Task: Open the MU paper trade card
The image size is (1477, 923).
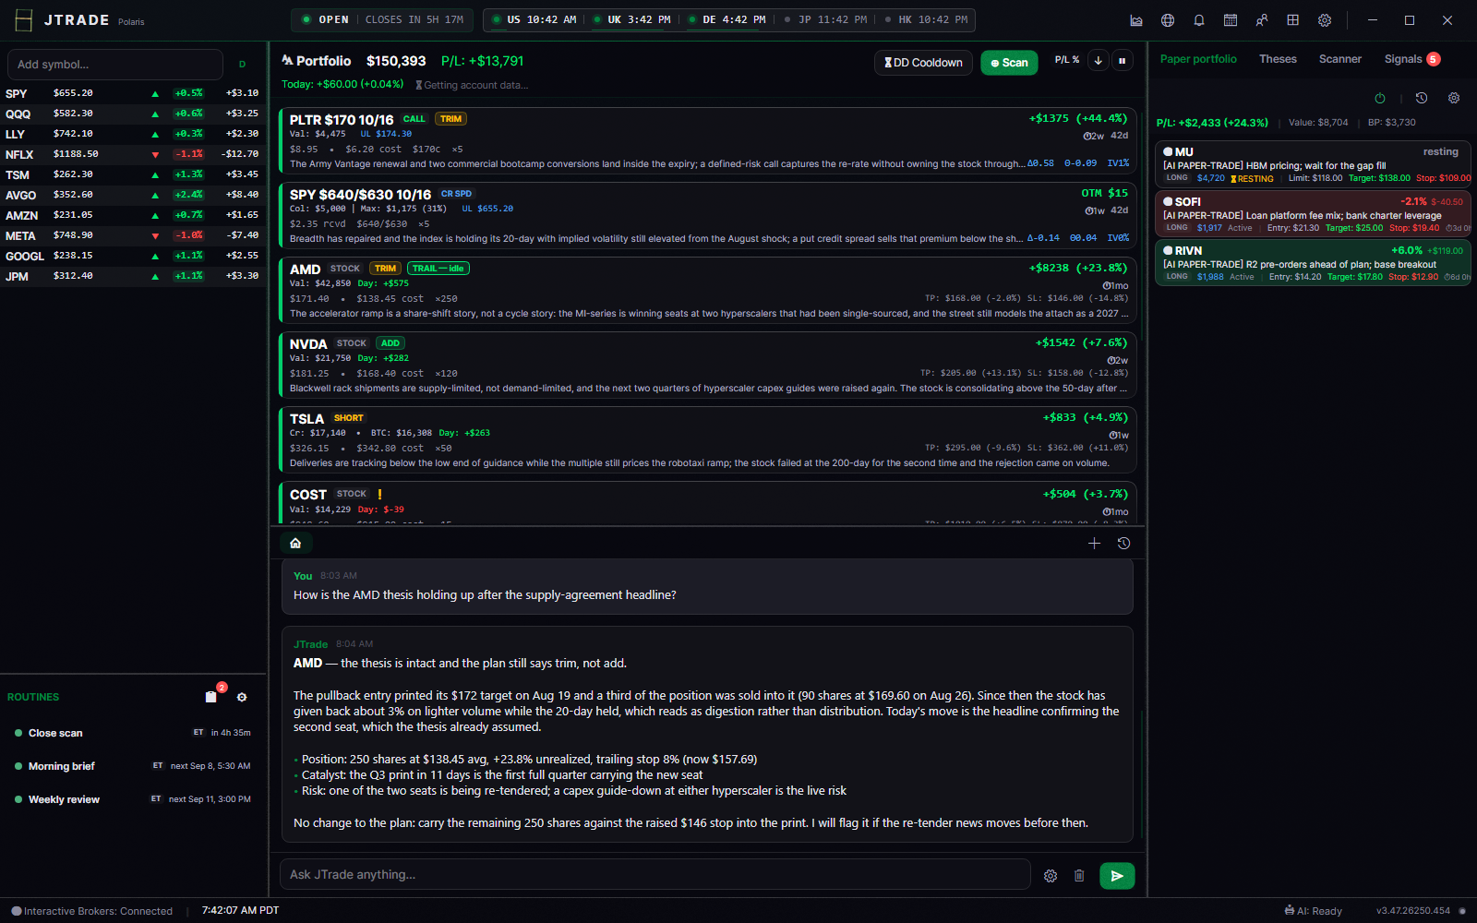Action: tap(1313, 164)
